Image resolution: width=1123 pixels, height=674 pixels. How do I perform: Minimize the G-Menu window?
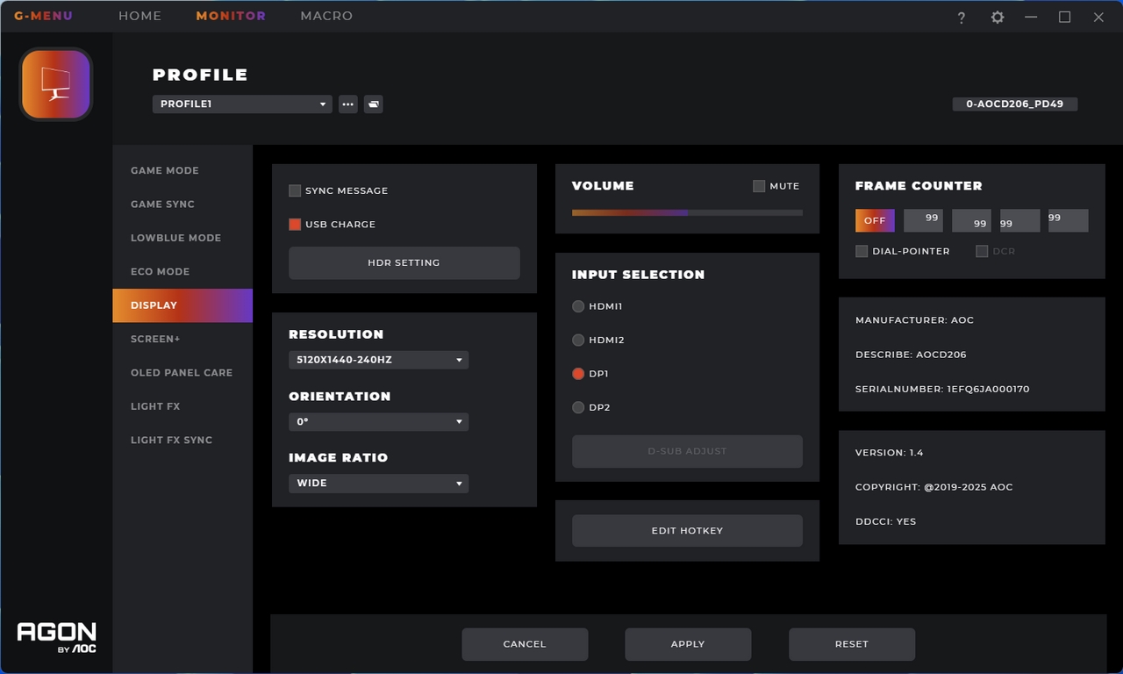[1031, 18]
